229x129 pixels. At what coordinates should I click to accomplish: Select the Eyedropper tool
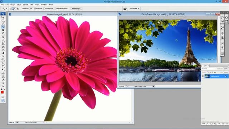pyautogui.click(x=3, y=80)
